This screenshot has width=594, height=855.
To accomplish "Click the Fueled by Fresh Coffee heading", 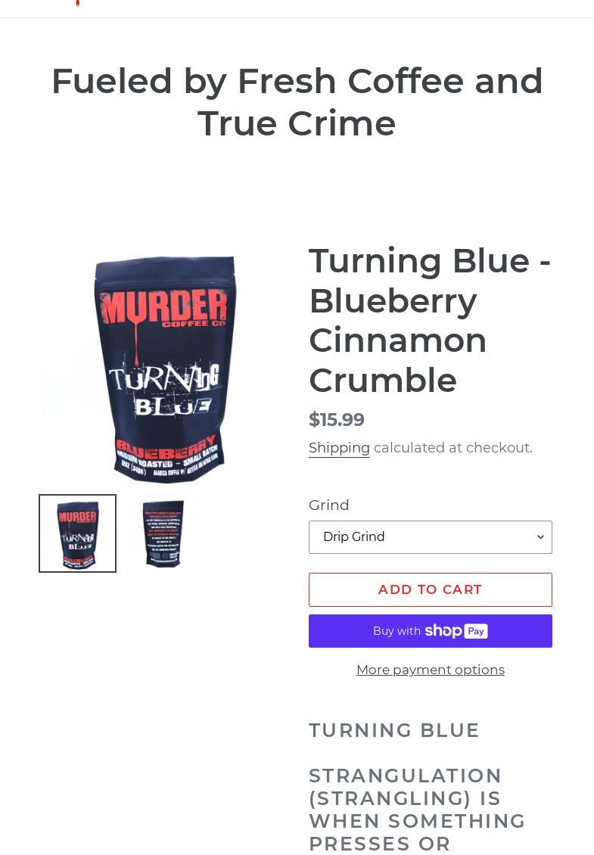I will point(297,102).
